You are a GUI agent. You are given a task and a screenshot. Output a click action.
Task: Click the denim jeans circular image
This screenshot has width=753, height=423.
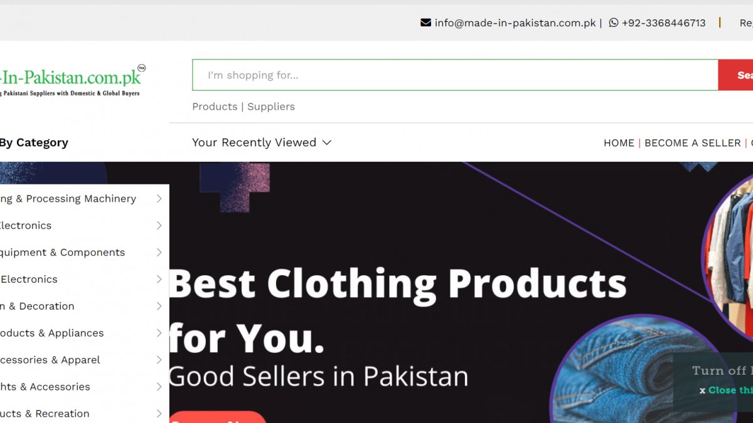point(643,370)
